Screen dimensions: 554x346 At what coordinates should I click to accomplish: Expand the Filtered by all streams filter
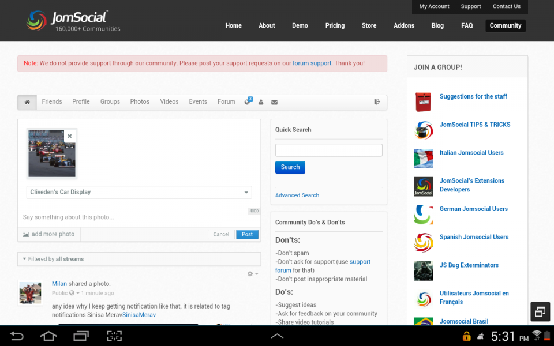pyautogui.click(x=139, y=259)
